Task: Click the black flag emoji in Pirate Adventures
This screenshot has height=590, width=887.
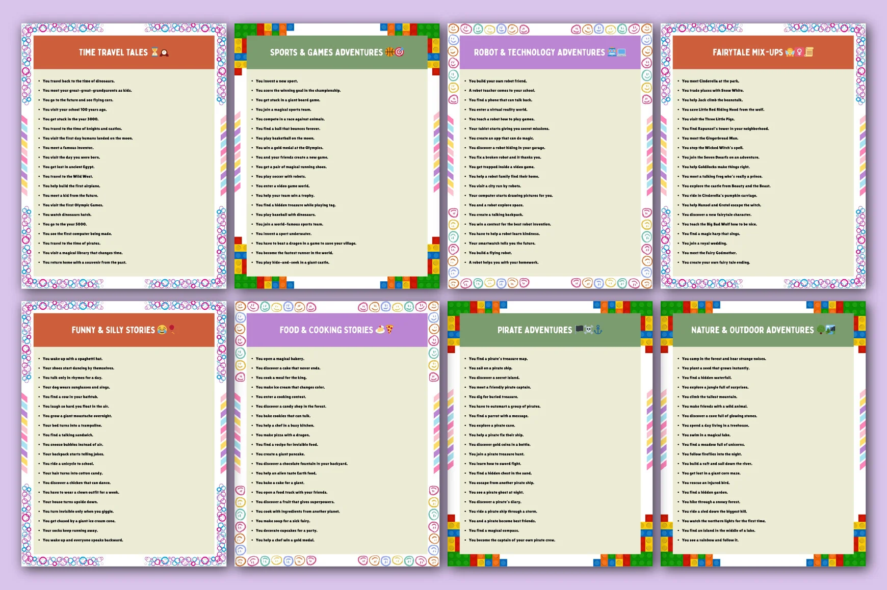Action: (x=580, y=330)
